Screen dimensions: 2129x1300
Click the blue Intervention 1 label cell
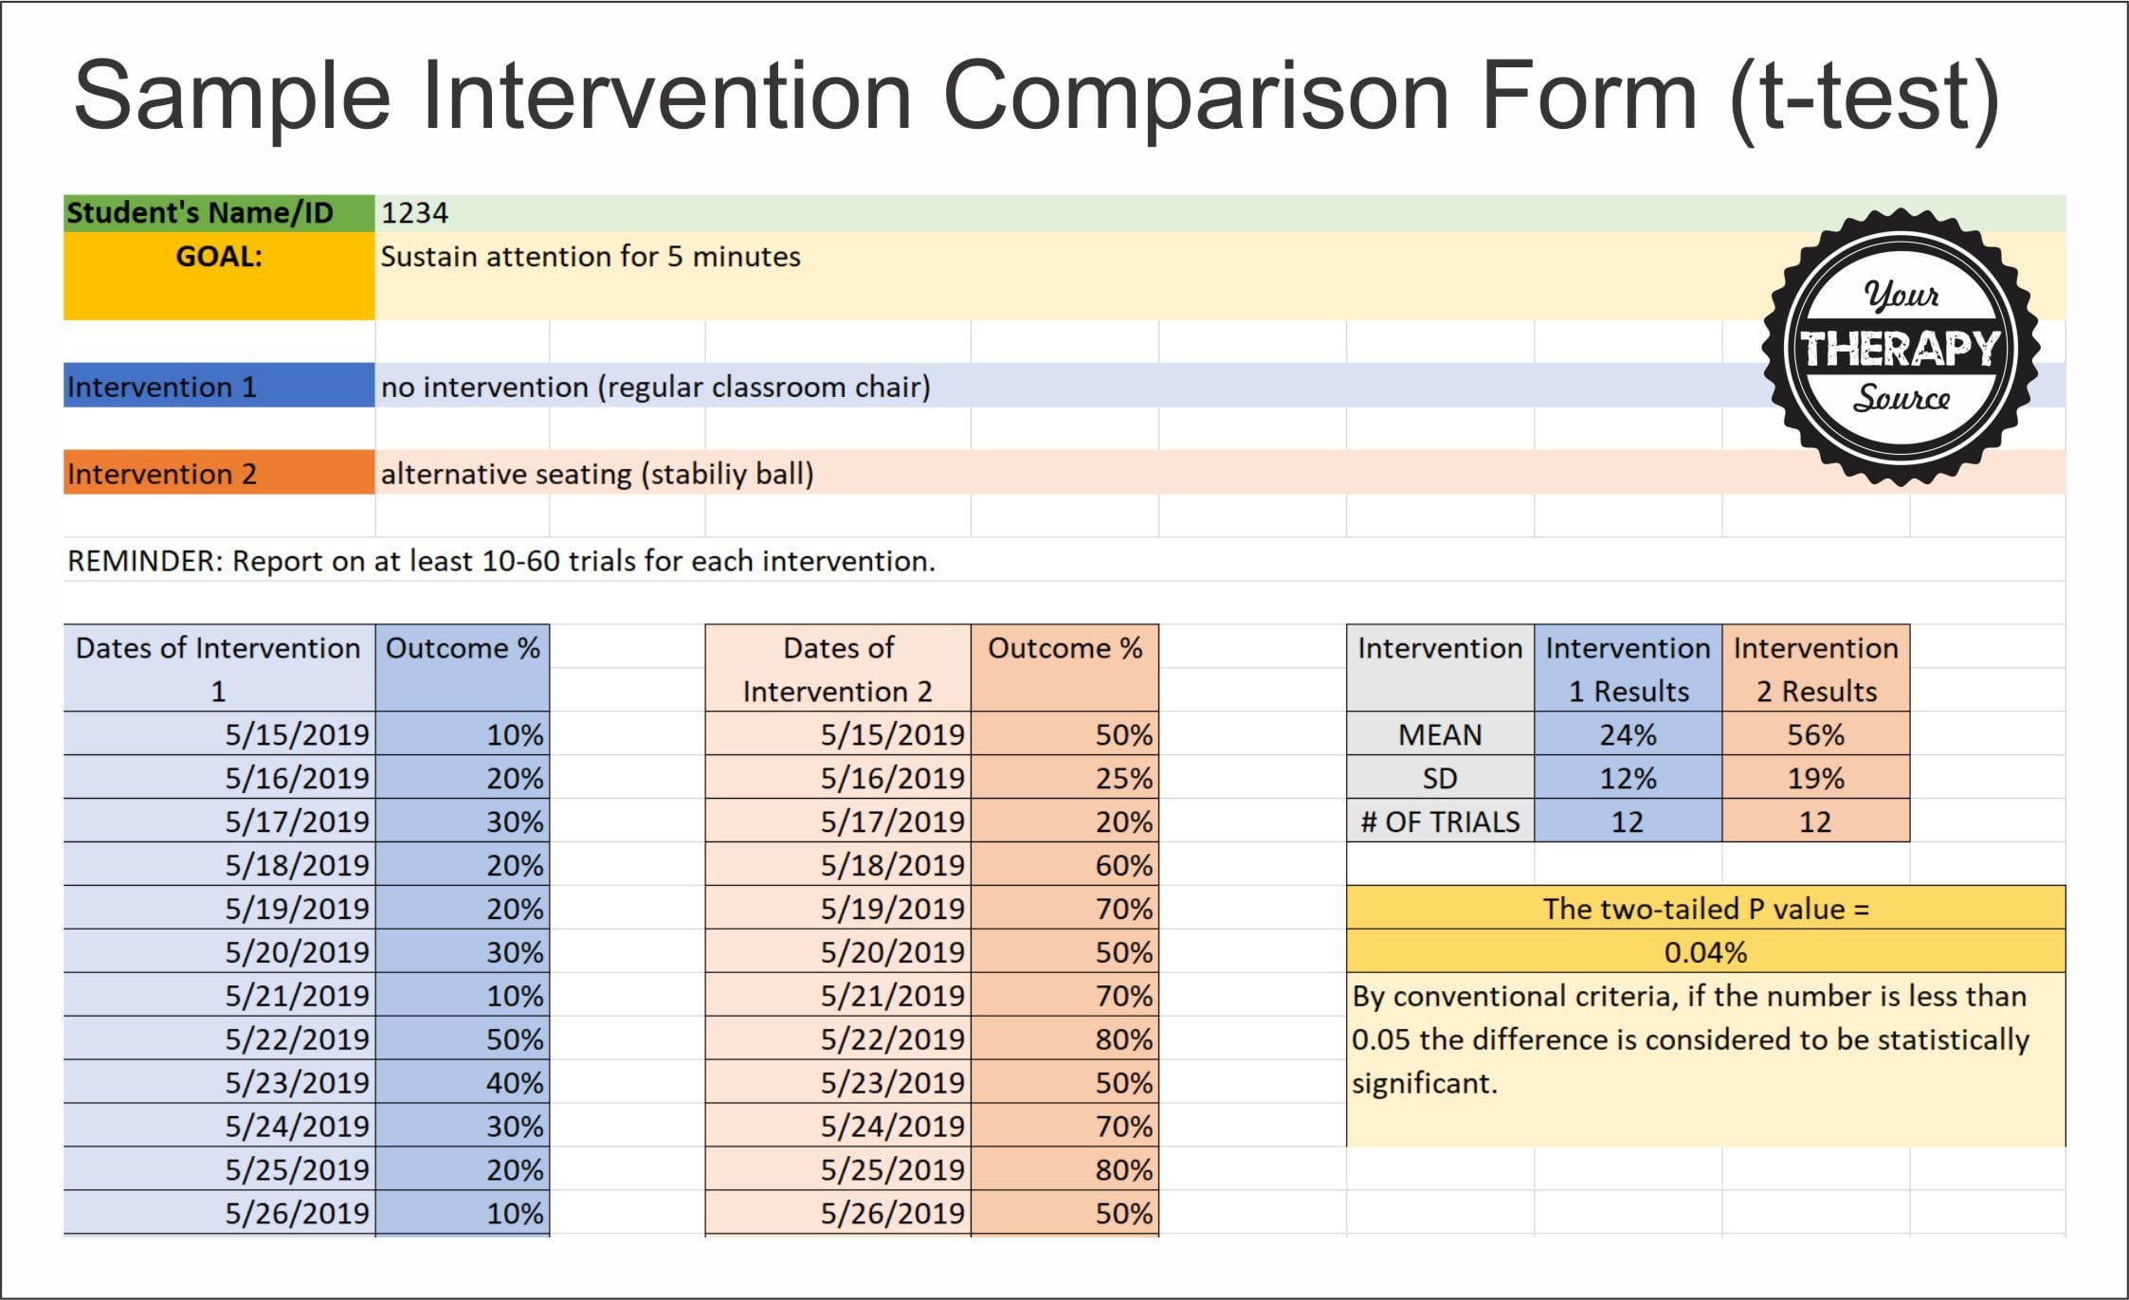[219, 386]
